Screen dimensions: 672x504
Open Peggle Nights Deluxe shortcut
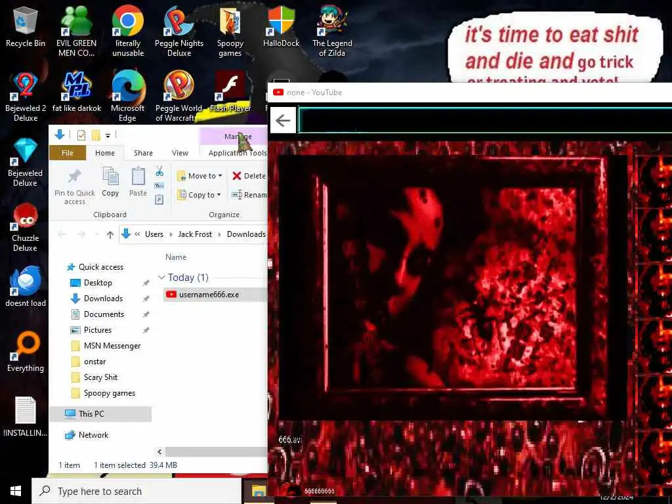tap(179, 31)
